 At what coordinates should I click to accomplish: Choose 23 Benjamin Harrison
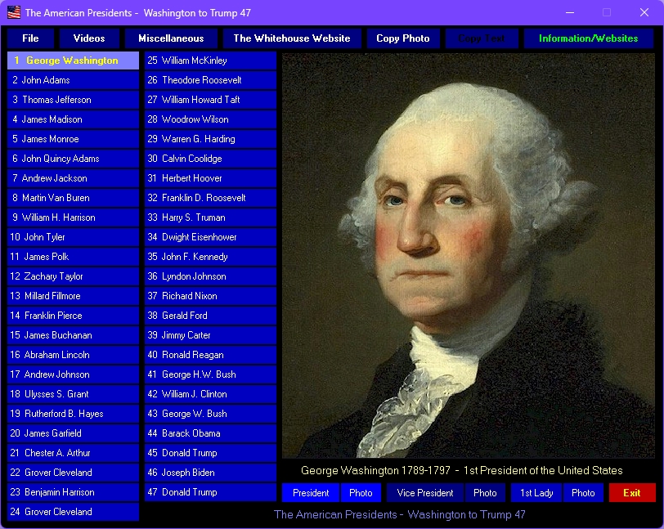[x=73, y=492]
